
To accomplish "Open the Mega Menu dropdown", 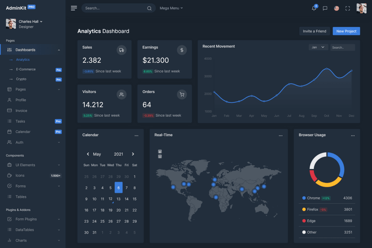I will pos(171,8).
